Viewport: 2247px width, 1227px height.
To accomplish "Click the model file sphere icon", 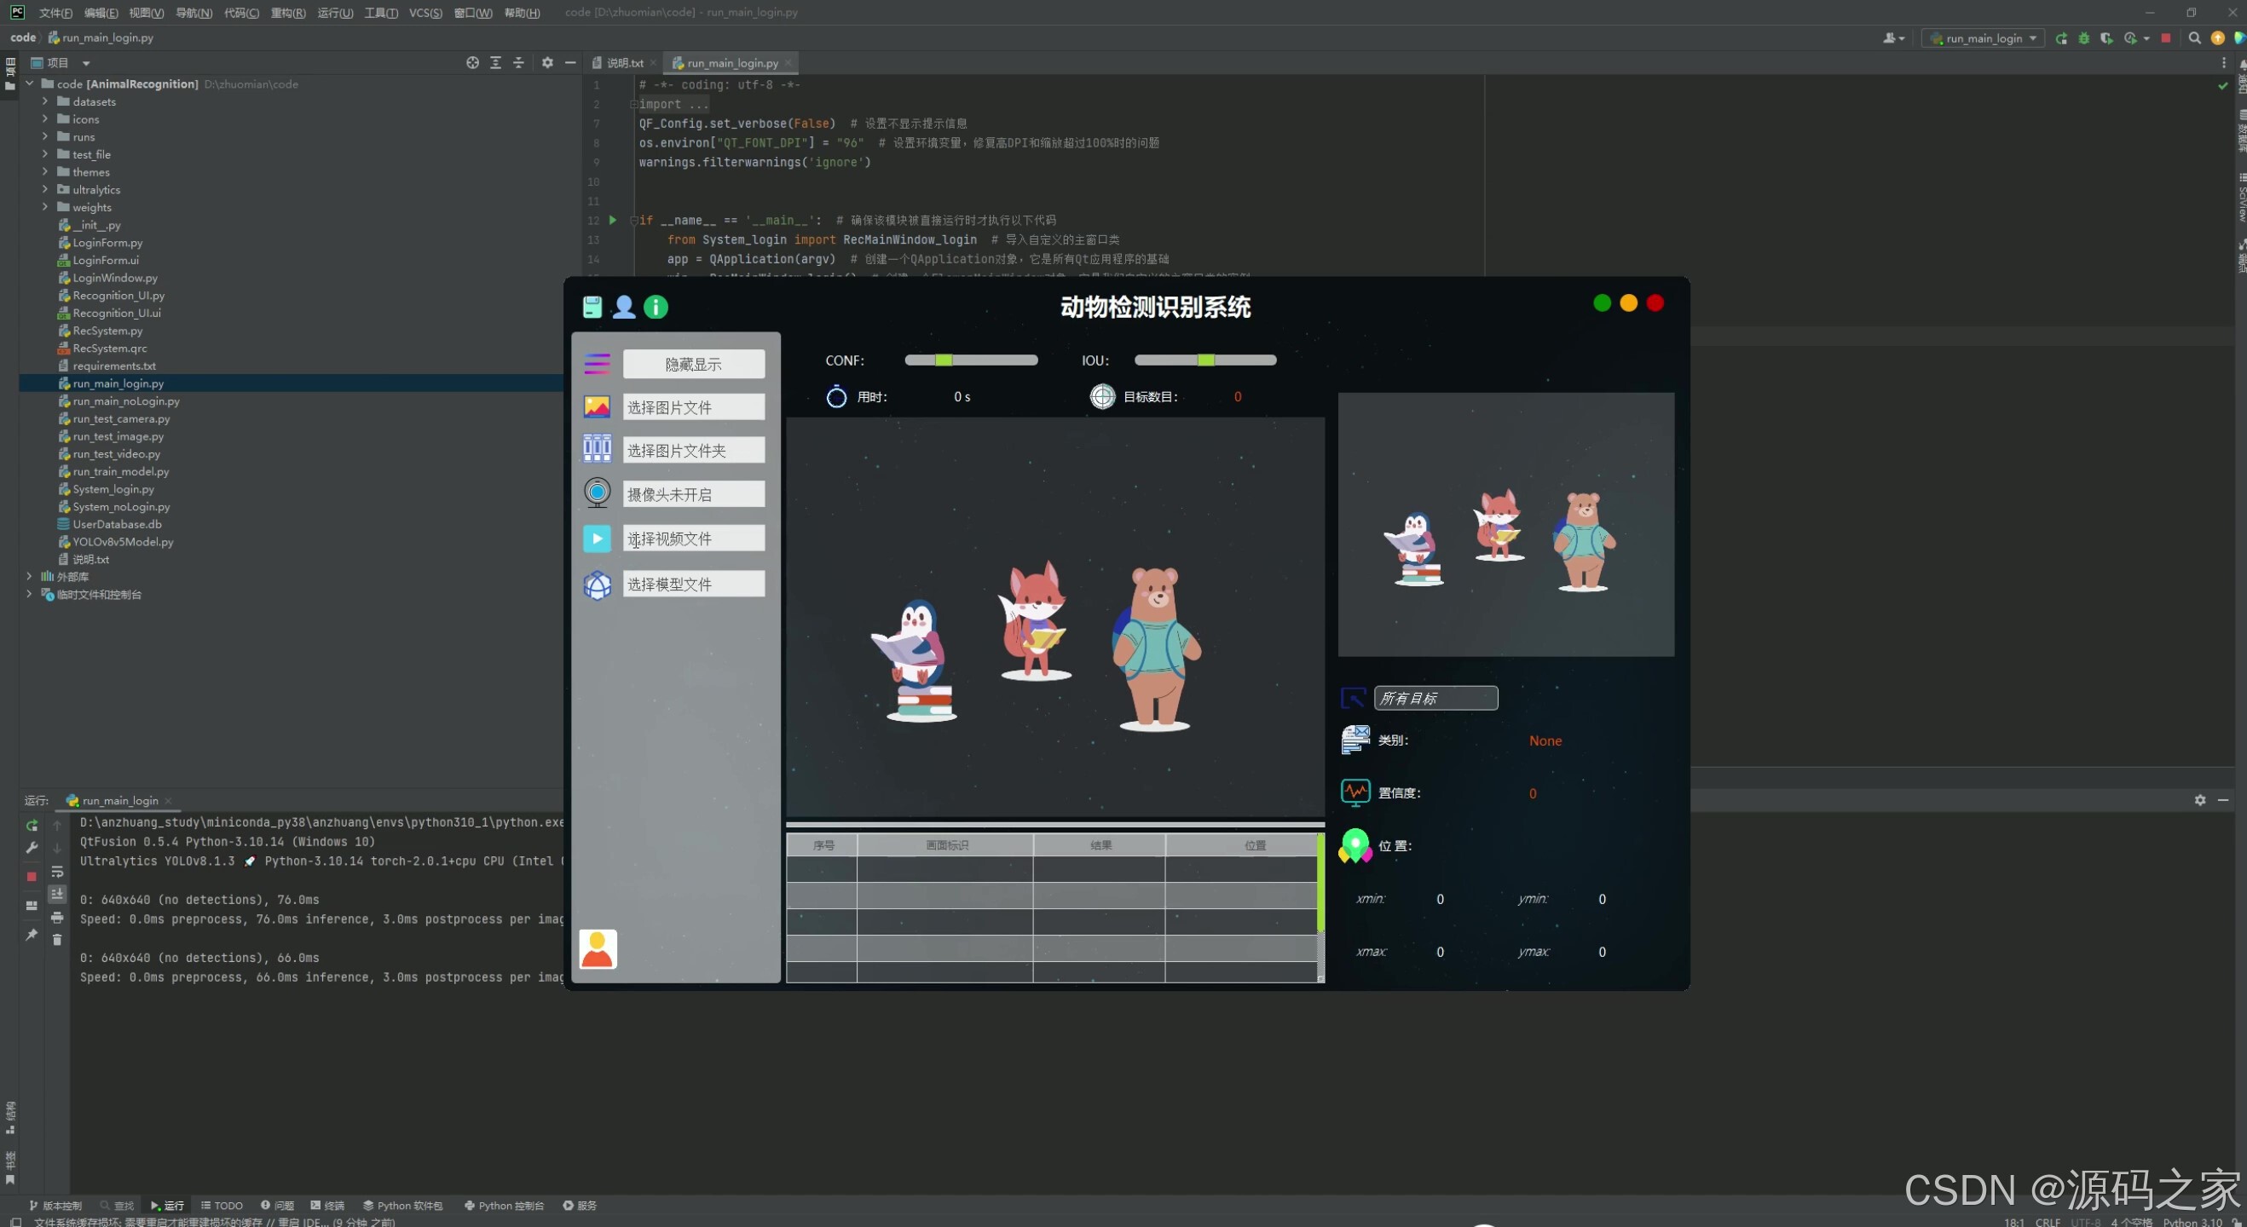I will (x=598, y=585).
